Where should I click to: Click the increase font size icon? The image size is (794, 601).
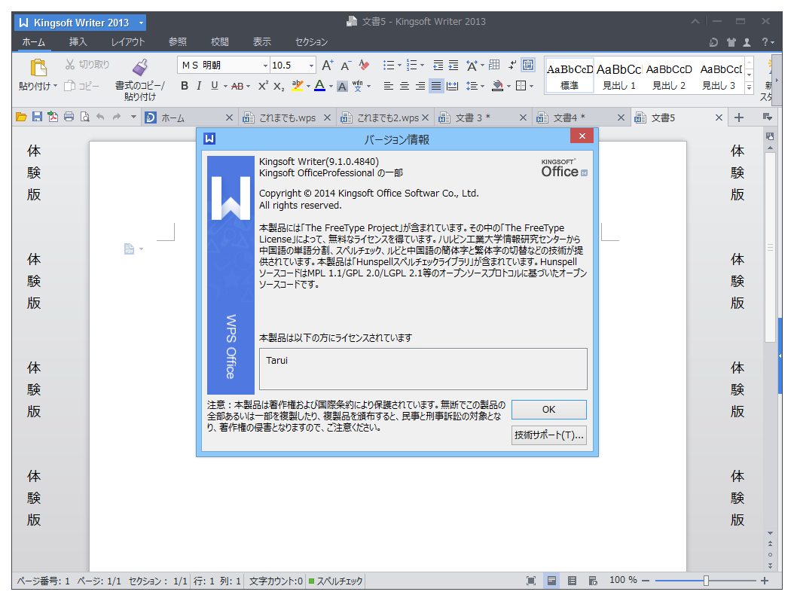326,65
